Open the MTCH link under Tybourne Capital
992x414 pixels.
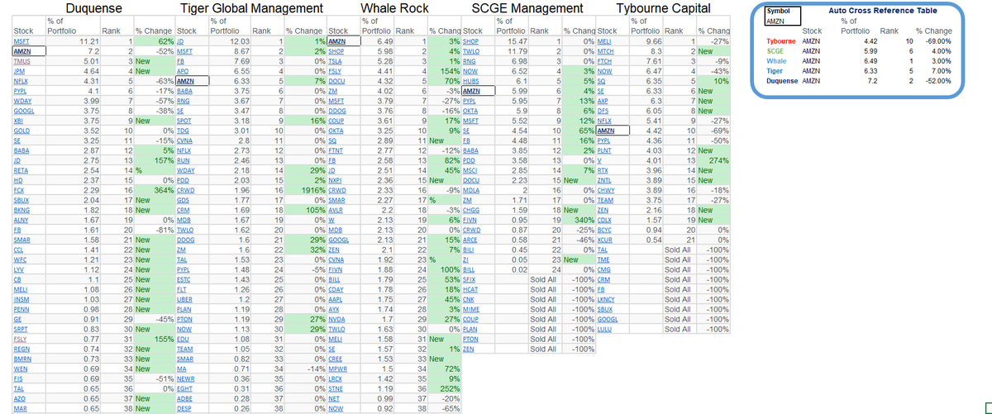[604, 50]
